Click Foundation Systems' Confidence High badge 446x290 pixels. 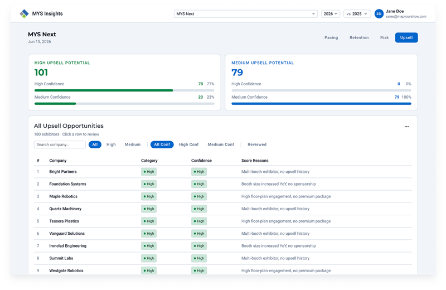(x=199, y=184)
